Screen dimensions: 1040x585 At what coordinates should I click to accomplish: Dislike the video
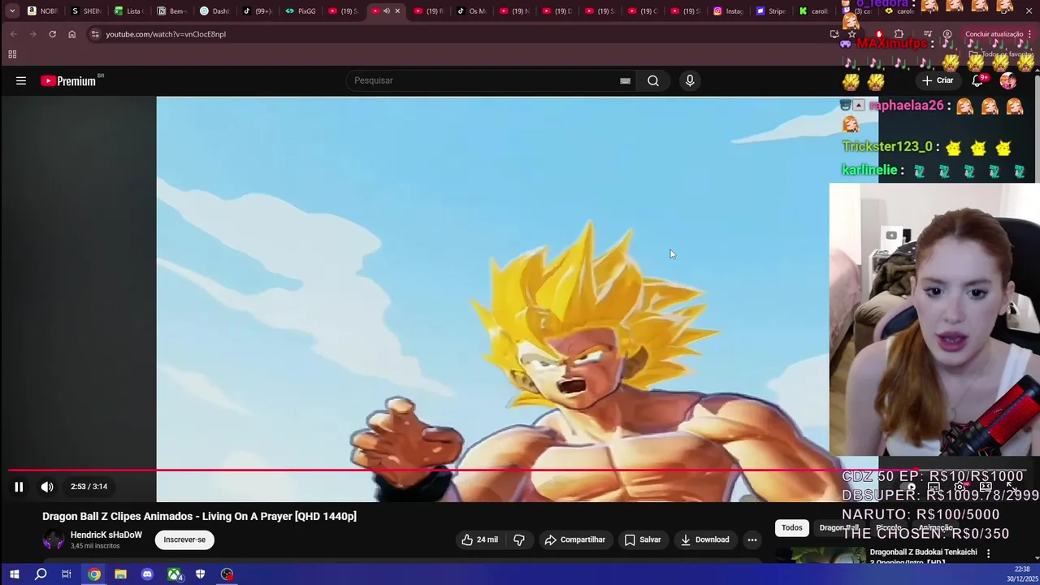pos(519,539)
